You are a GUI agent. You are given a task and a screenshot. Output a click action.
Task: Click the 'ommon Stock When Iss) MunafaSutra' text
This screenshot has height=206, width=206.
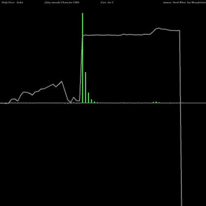click(x=185, y=2)
